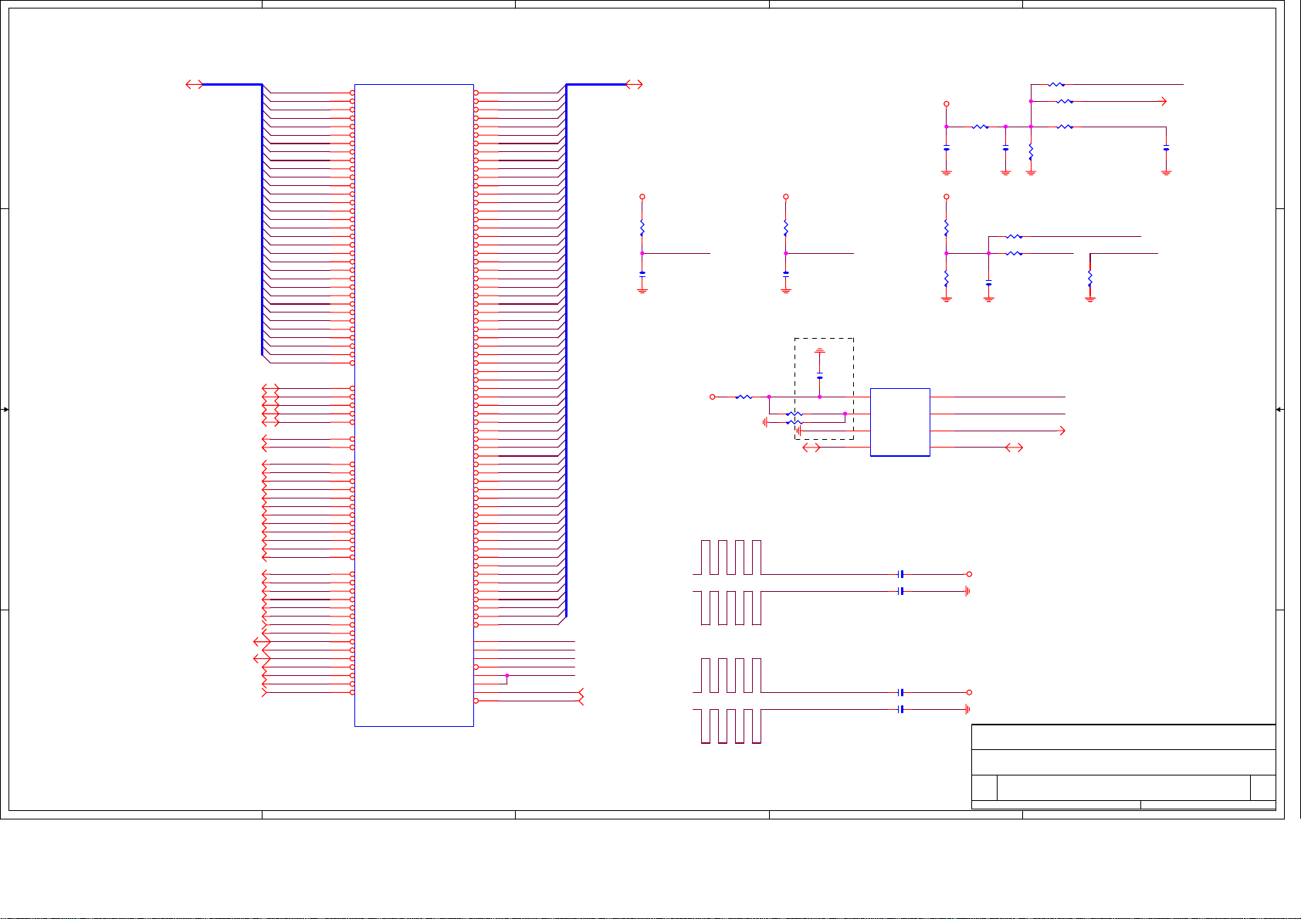Viewport: 1301px width, 919px height.
Task: Select the lone resistor under the L-shaped wire
Action: pos(1089,278)
